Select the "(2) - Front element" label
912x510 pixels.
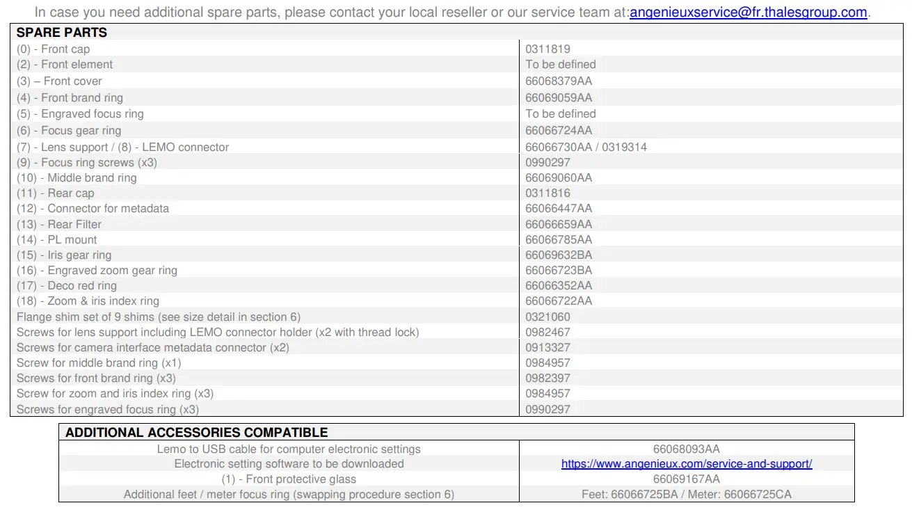[x=65, y=65]
